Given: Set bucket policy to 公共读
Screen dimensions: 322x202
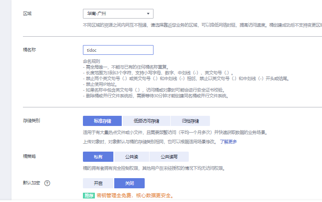Looking at the screenshot, I should pyautogui.click(x=131, y=156).
